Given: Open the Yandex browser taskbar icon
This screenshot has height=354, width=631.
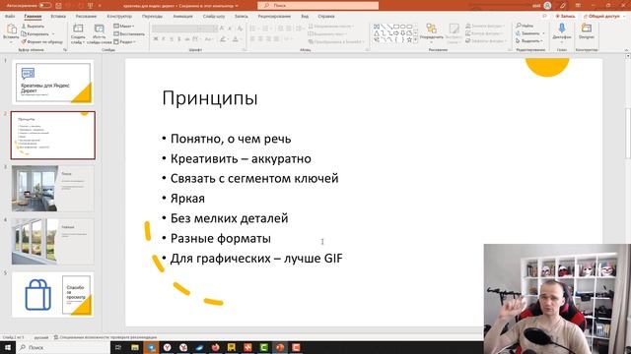Looking at the screenshot, I should (167, 347).
